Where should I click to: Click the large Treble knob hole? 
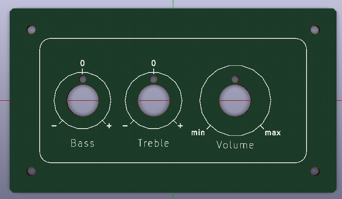tap(154, 100)
